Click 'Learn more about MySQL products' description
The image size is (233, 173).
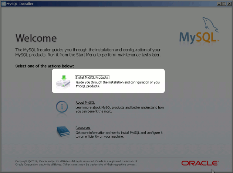coord(120,110)
